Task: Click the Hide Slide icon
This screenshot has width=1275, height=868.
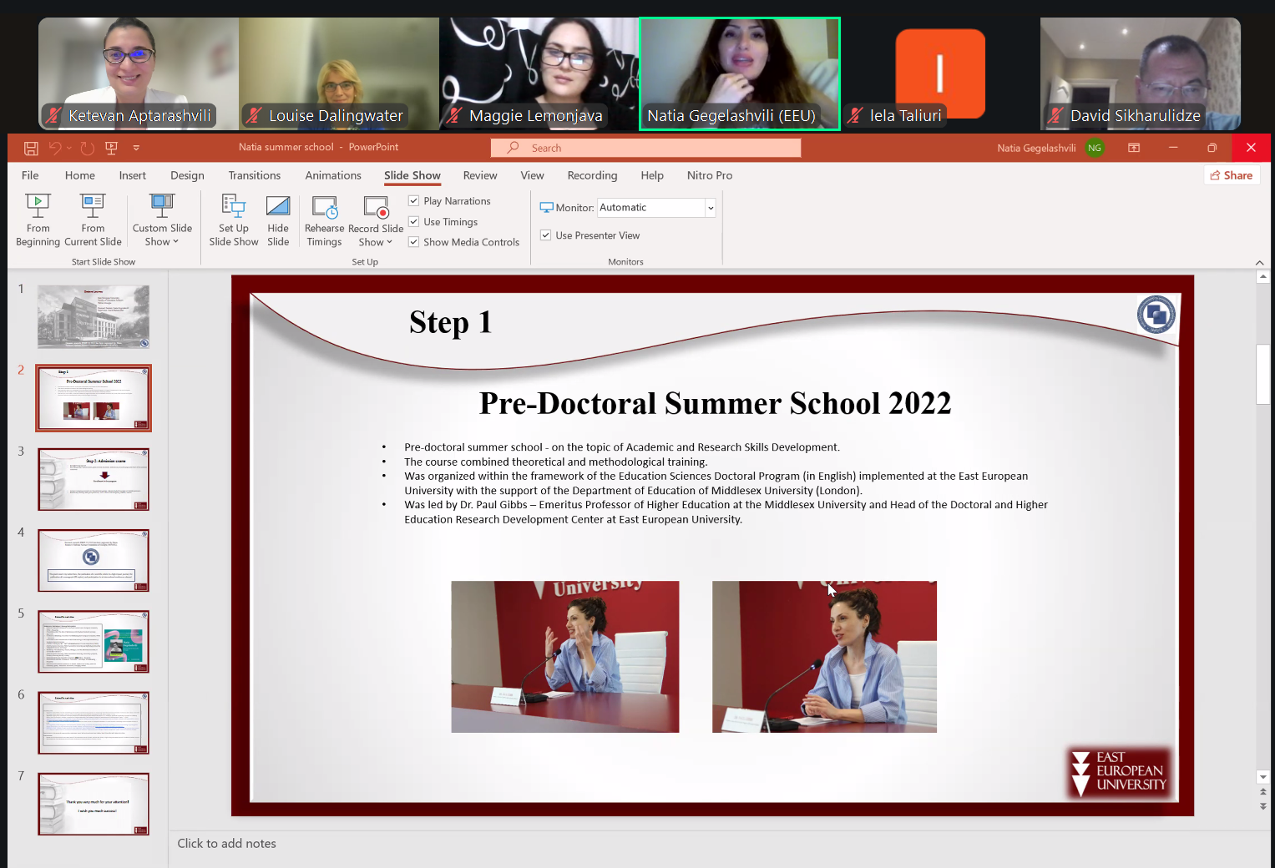Action: [278, 220]
